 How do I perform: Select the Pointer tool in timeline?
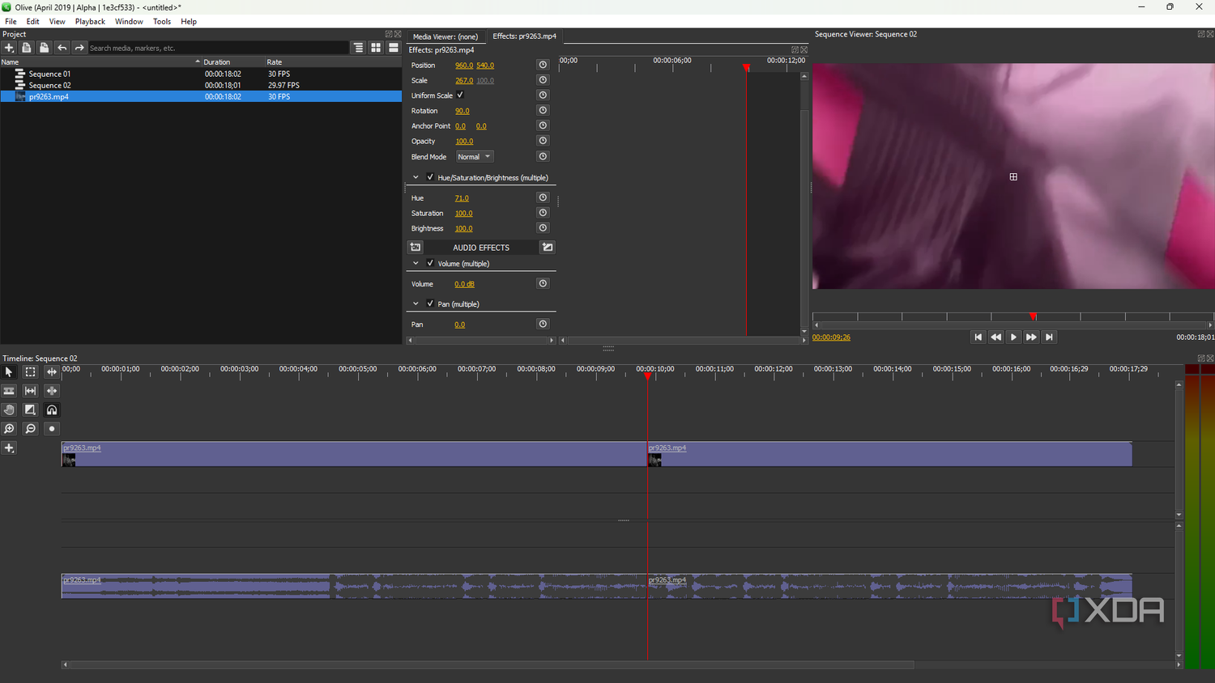click(9, 372)
